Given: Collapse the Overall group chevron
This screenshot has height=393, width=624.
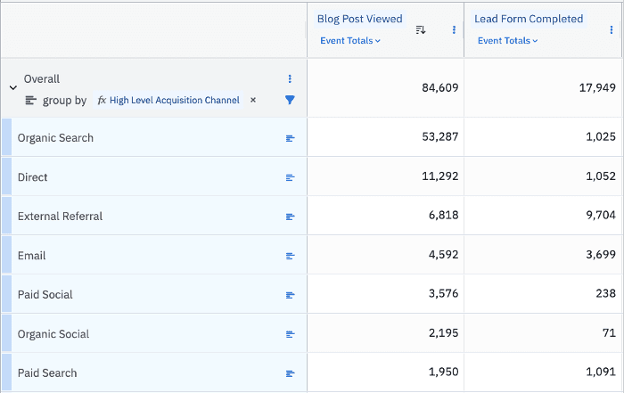Looking at the screenshot, I should (12, 87).
